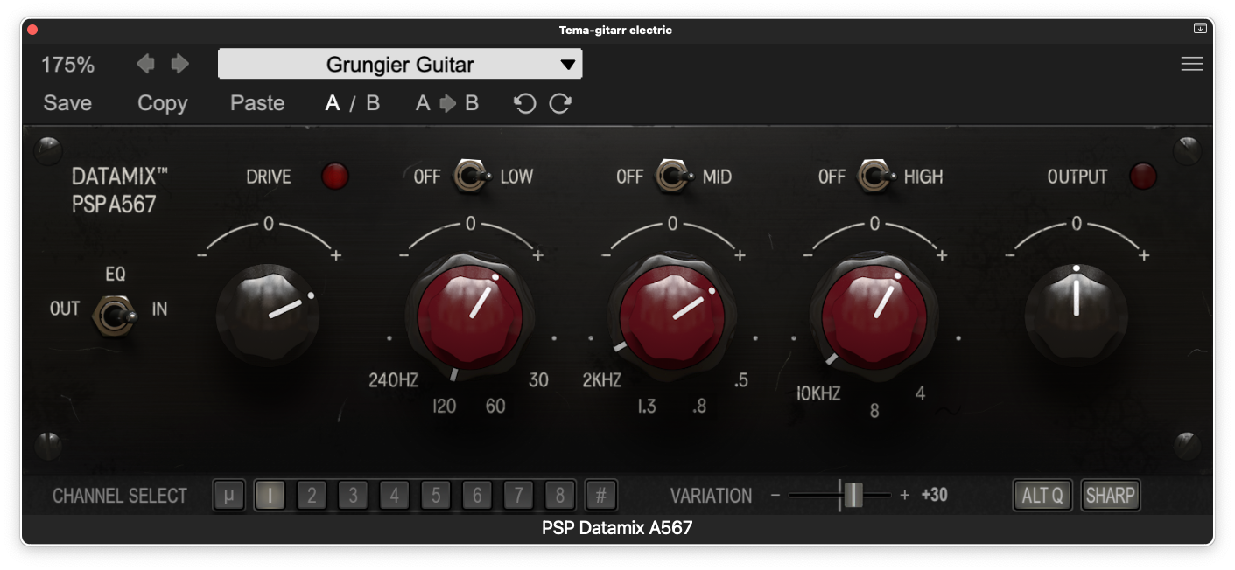This screenshot has height=570, width=1235.
Task: Select the 120 low frequency
Action: point(445,407)
